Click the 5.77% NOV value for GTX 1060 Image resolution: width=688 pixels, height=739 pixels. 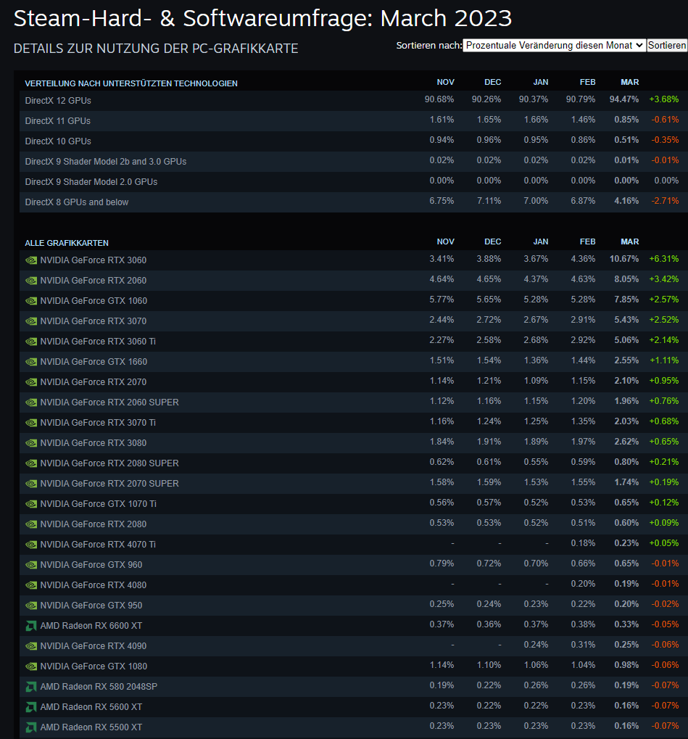pos(442,300)
